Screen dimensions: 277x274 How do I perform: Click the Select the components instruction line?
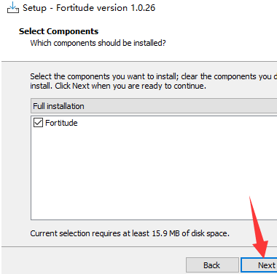point(154,76)
